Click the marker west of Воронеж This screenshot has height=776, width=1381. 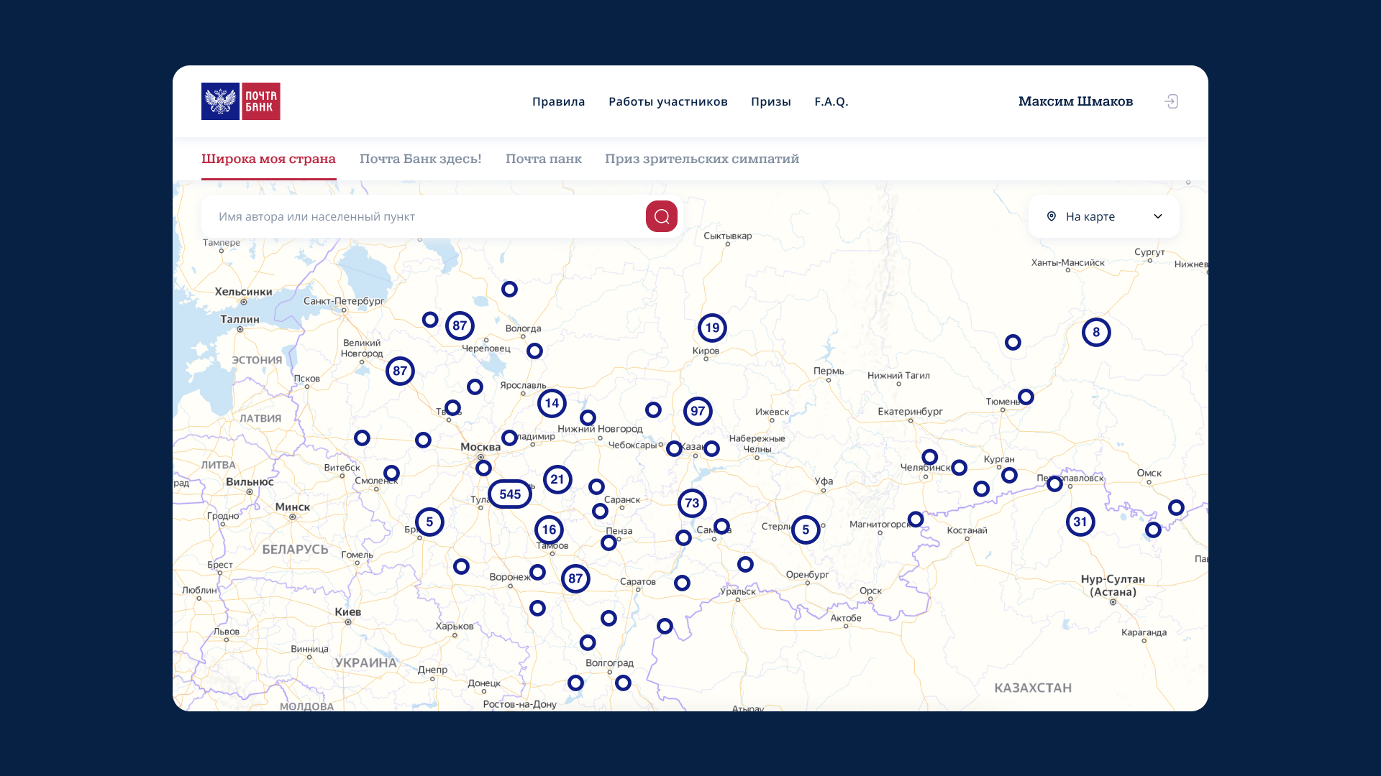(x=461, y=566)
